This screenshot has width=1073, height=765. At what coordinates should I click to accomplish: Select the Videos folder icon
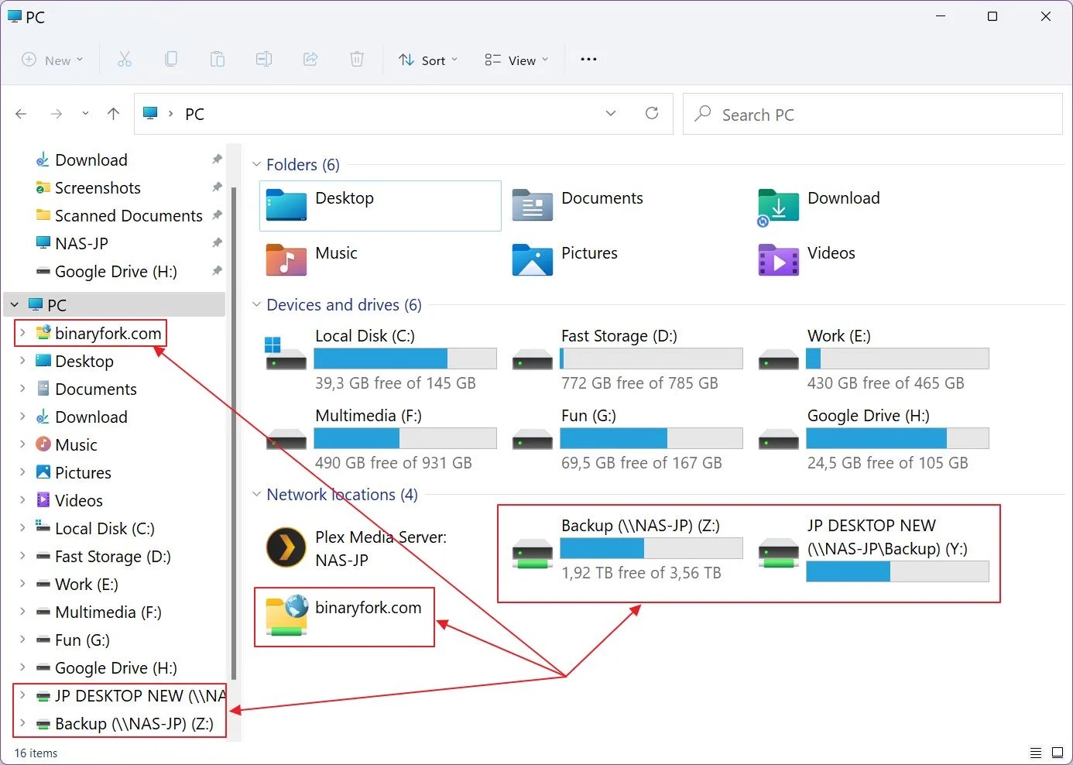pyautogui.click(x=779, y=260)
